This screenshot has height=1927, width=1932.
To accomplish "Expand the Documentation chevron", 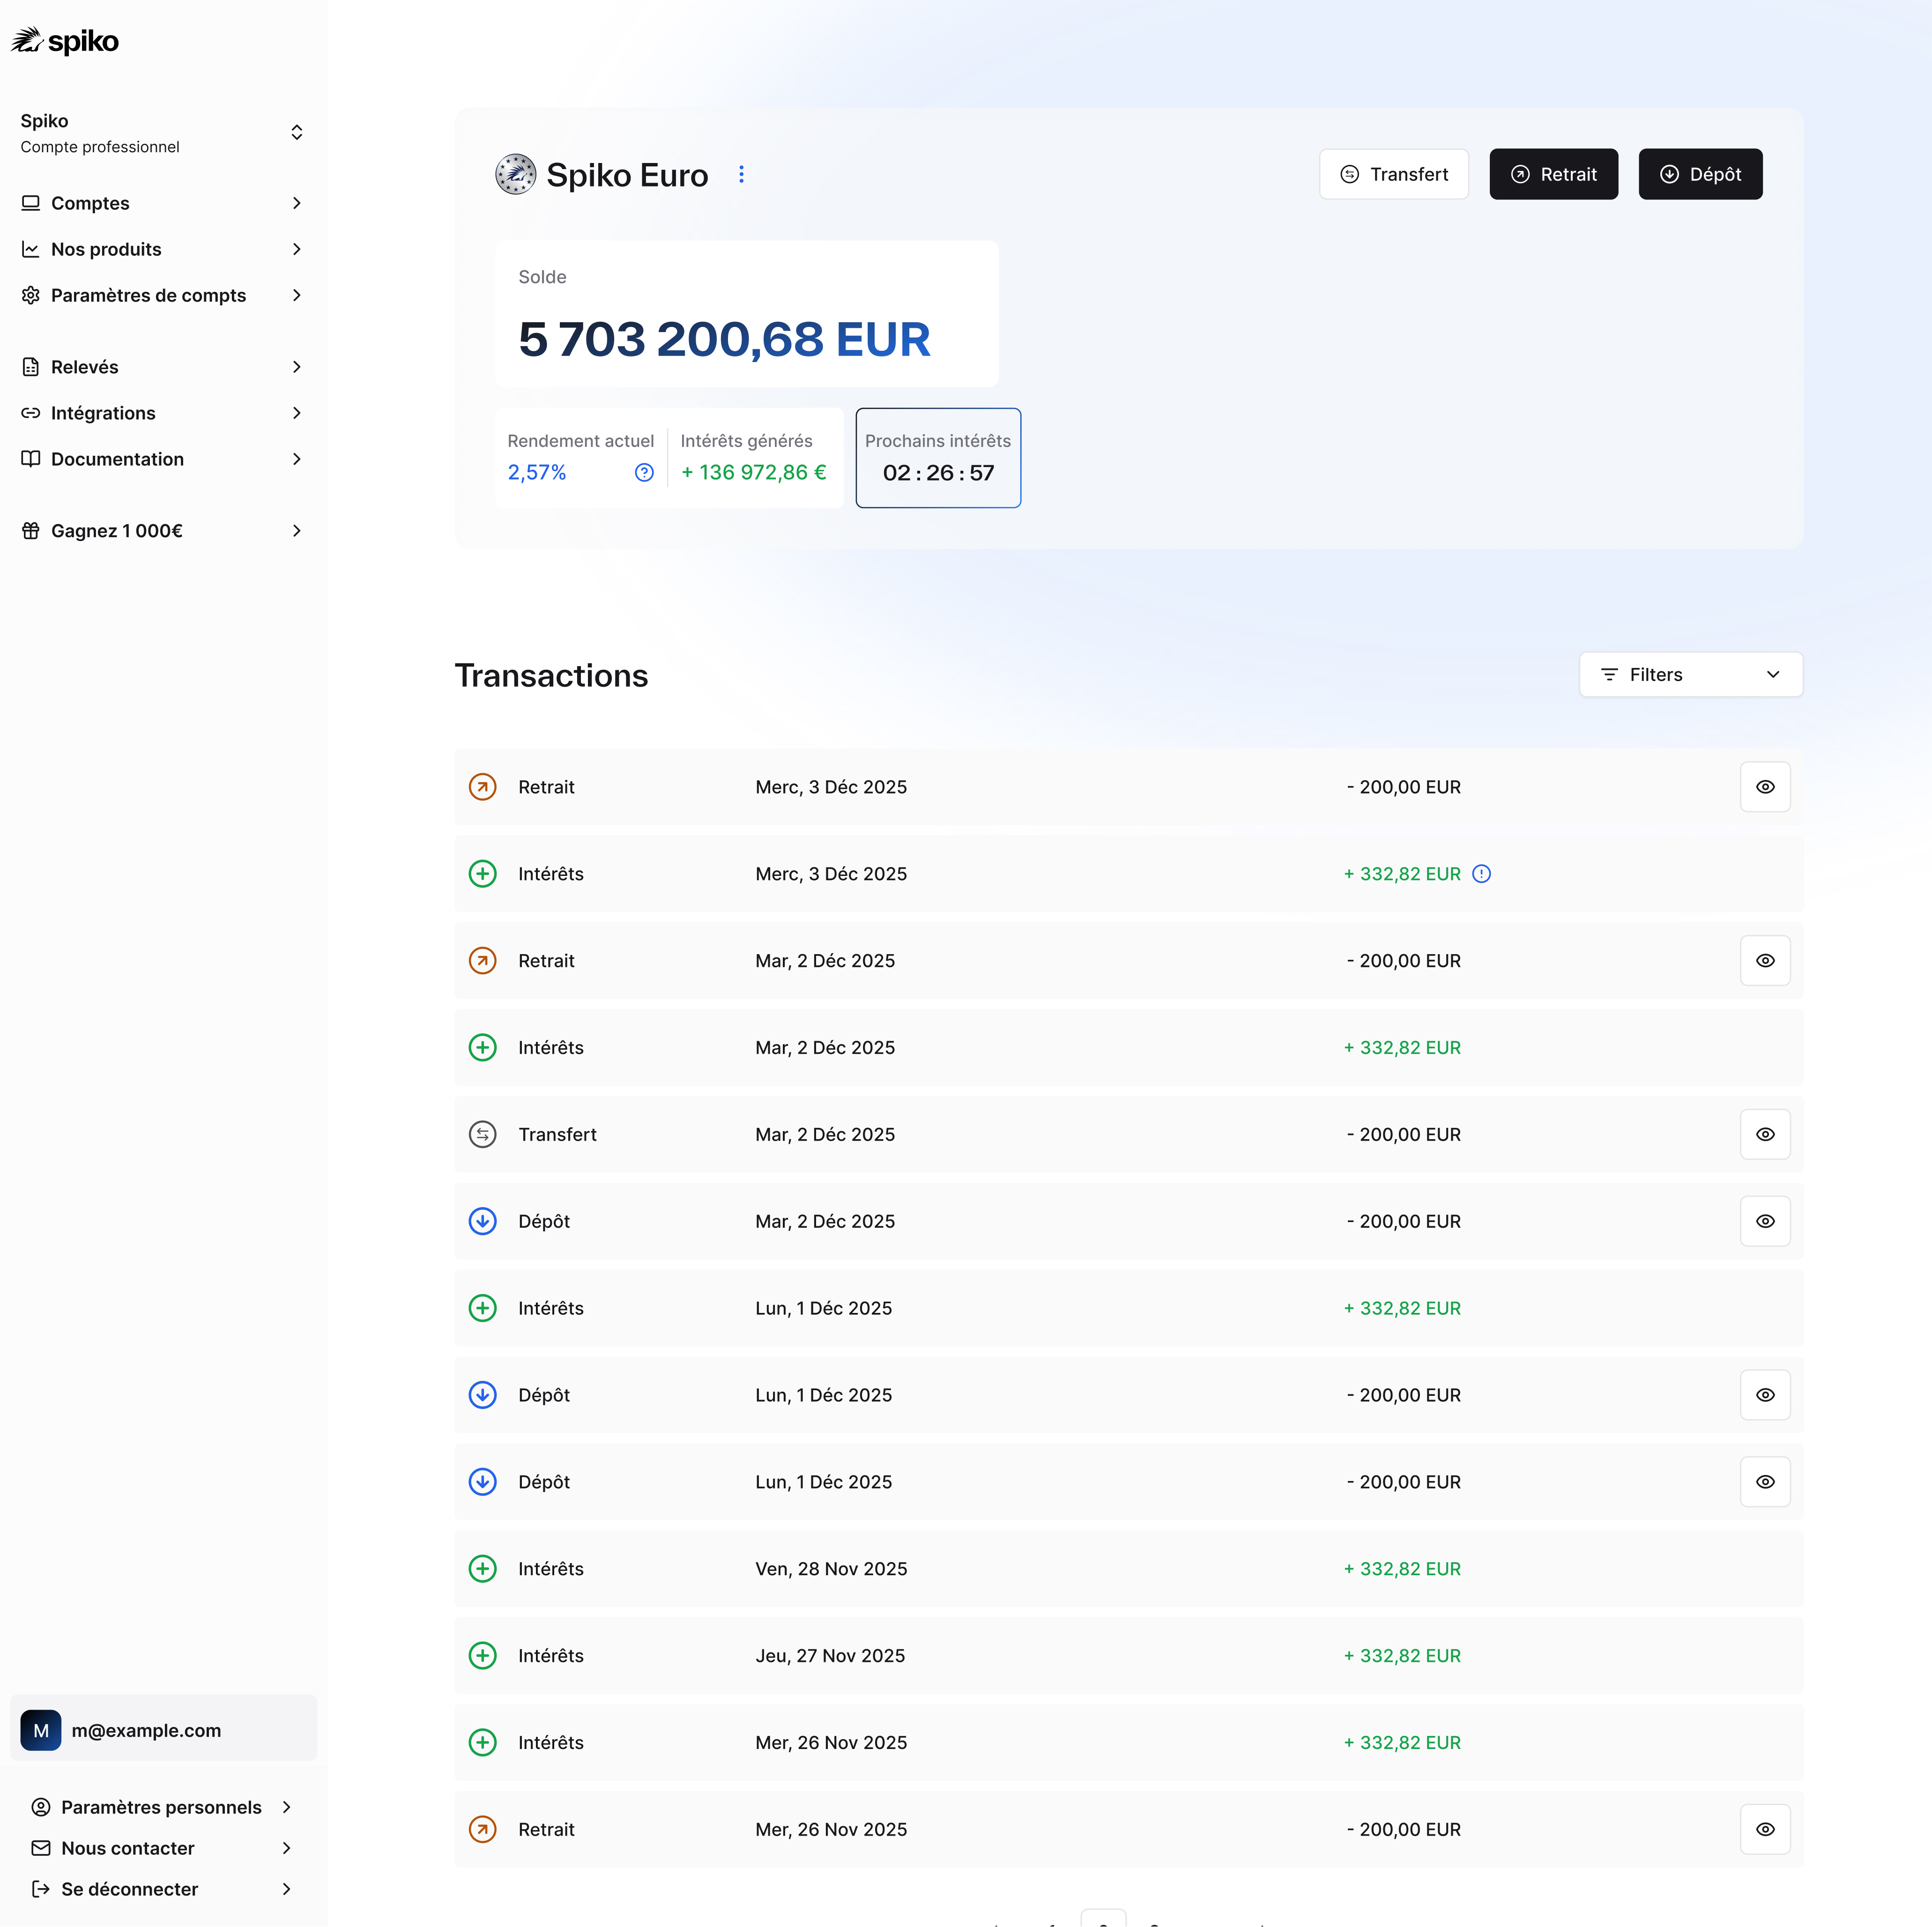I will tap(297, 459).
